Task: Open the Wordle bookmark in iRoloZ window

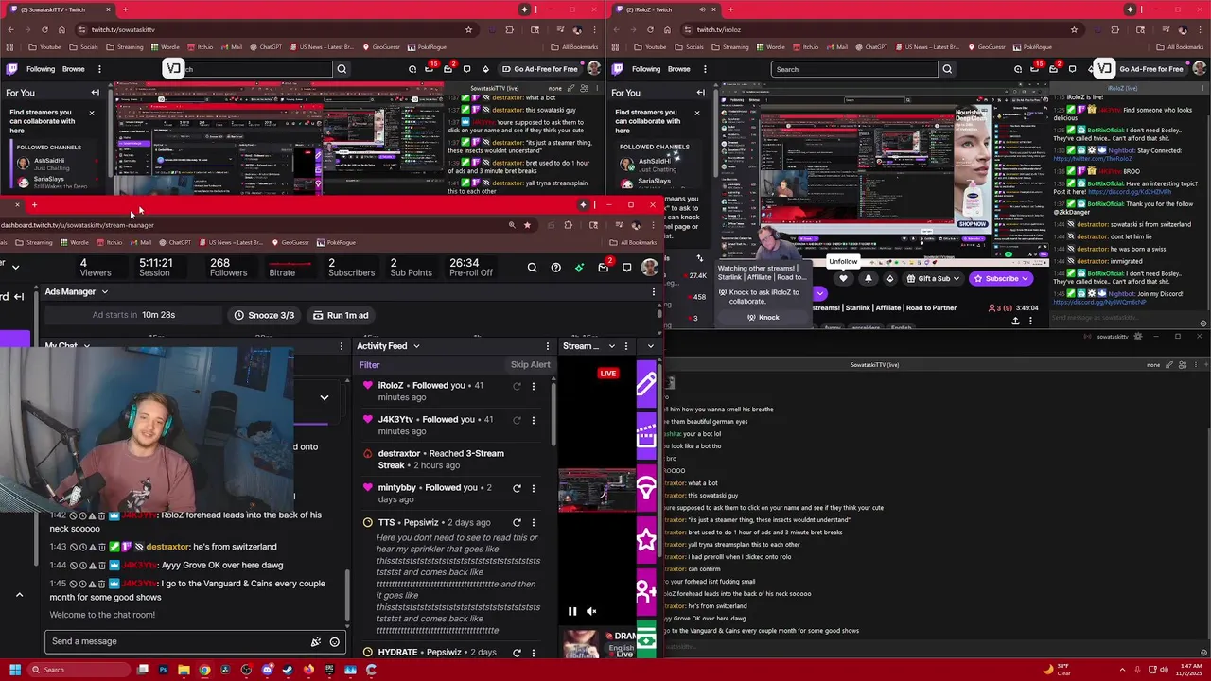Action: pos(770,47)
